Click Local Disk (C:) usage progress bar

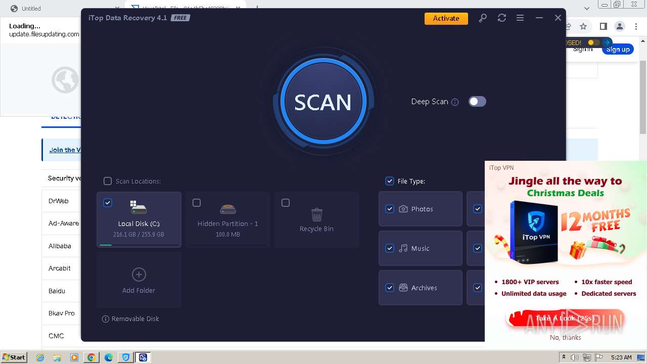coord(139,245)
